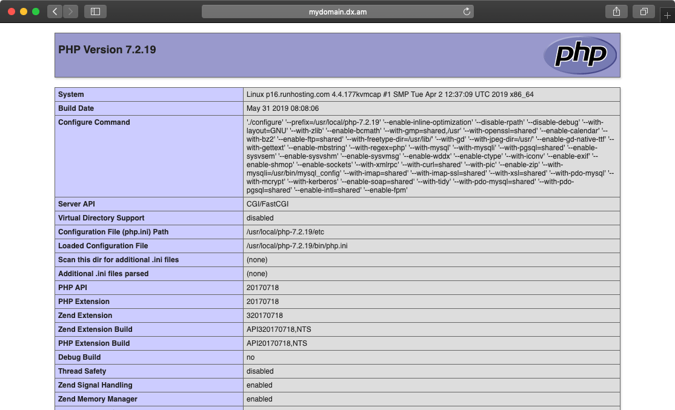
Task: Minimize the Safari window
Action: tap(24, 12)
